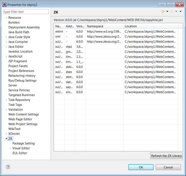Select Web Content Settings
This screenshot has width=186, height=176.
[x=24, y=114]
